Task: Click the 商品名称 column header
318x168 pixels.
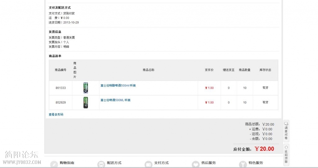Action: tap(148, 70)
